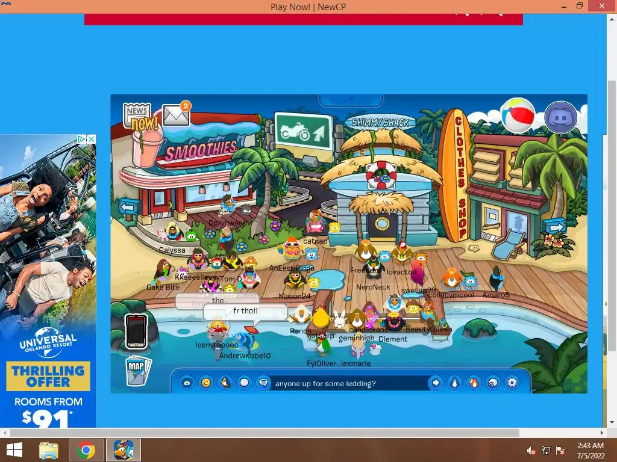
Task: Click penguin named collabvmcool
Action: [x=452, y=279]
